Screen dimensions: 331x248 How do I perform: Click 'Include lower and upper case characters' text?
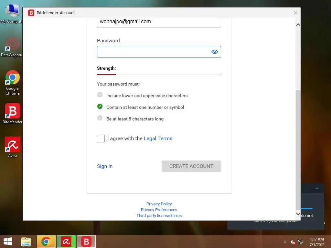[147, 96]
